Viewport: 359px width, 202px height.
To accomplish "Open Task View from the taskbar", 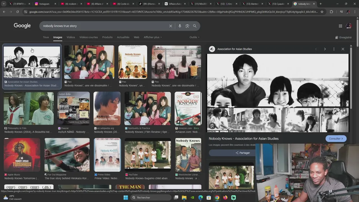I will pos(176,198).
